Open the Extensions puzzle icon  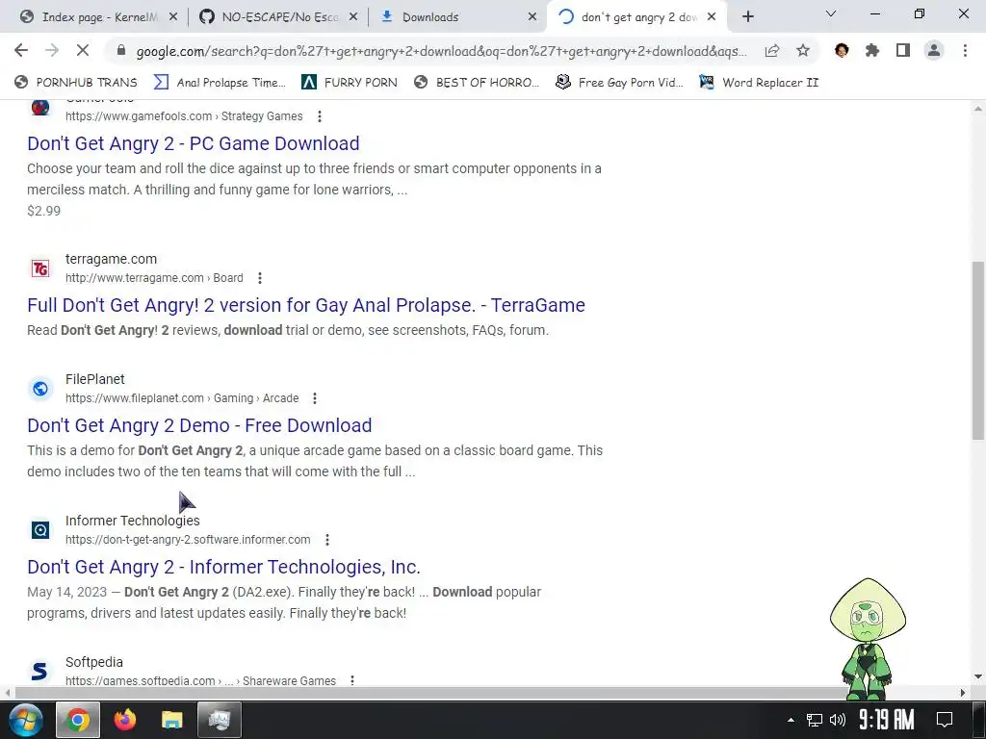coord(872,50)
